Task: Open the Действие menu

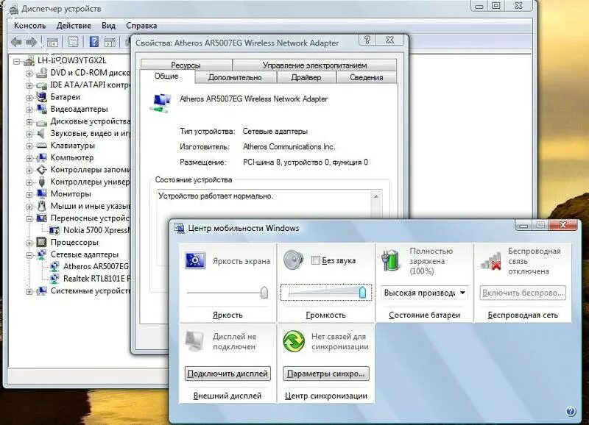Action: tap(74, 26)
